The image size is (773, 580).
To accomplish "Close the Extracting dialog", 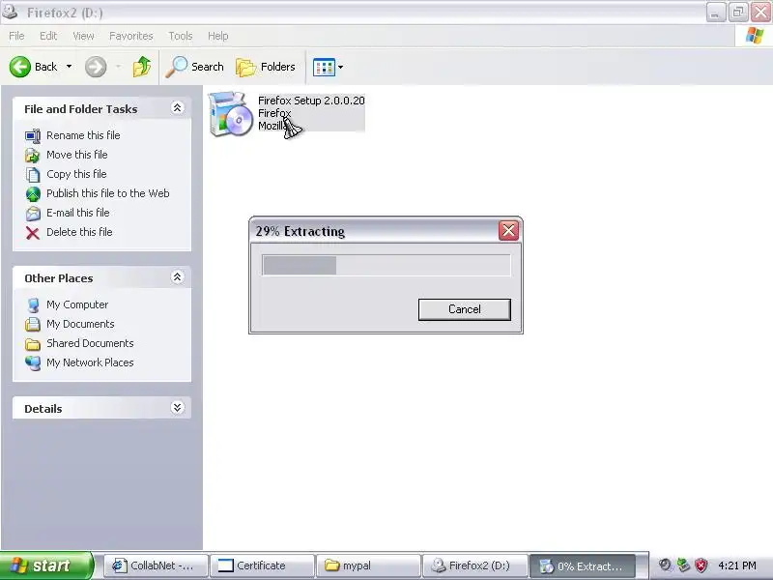I will (508, 230).
